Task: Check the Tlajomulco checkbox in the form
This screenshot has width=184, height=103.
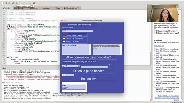Action: pos(64,38)
